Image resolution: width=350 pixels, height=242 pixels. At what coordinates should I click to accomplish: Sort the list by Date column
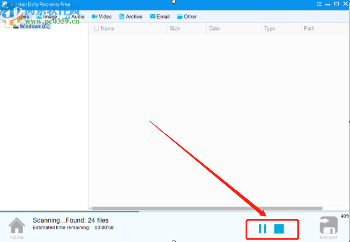tap(234, 28)
